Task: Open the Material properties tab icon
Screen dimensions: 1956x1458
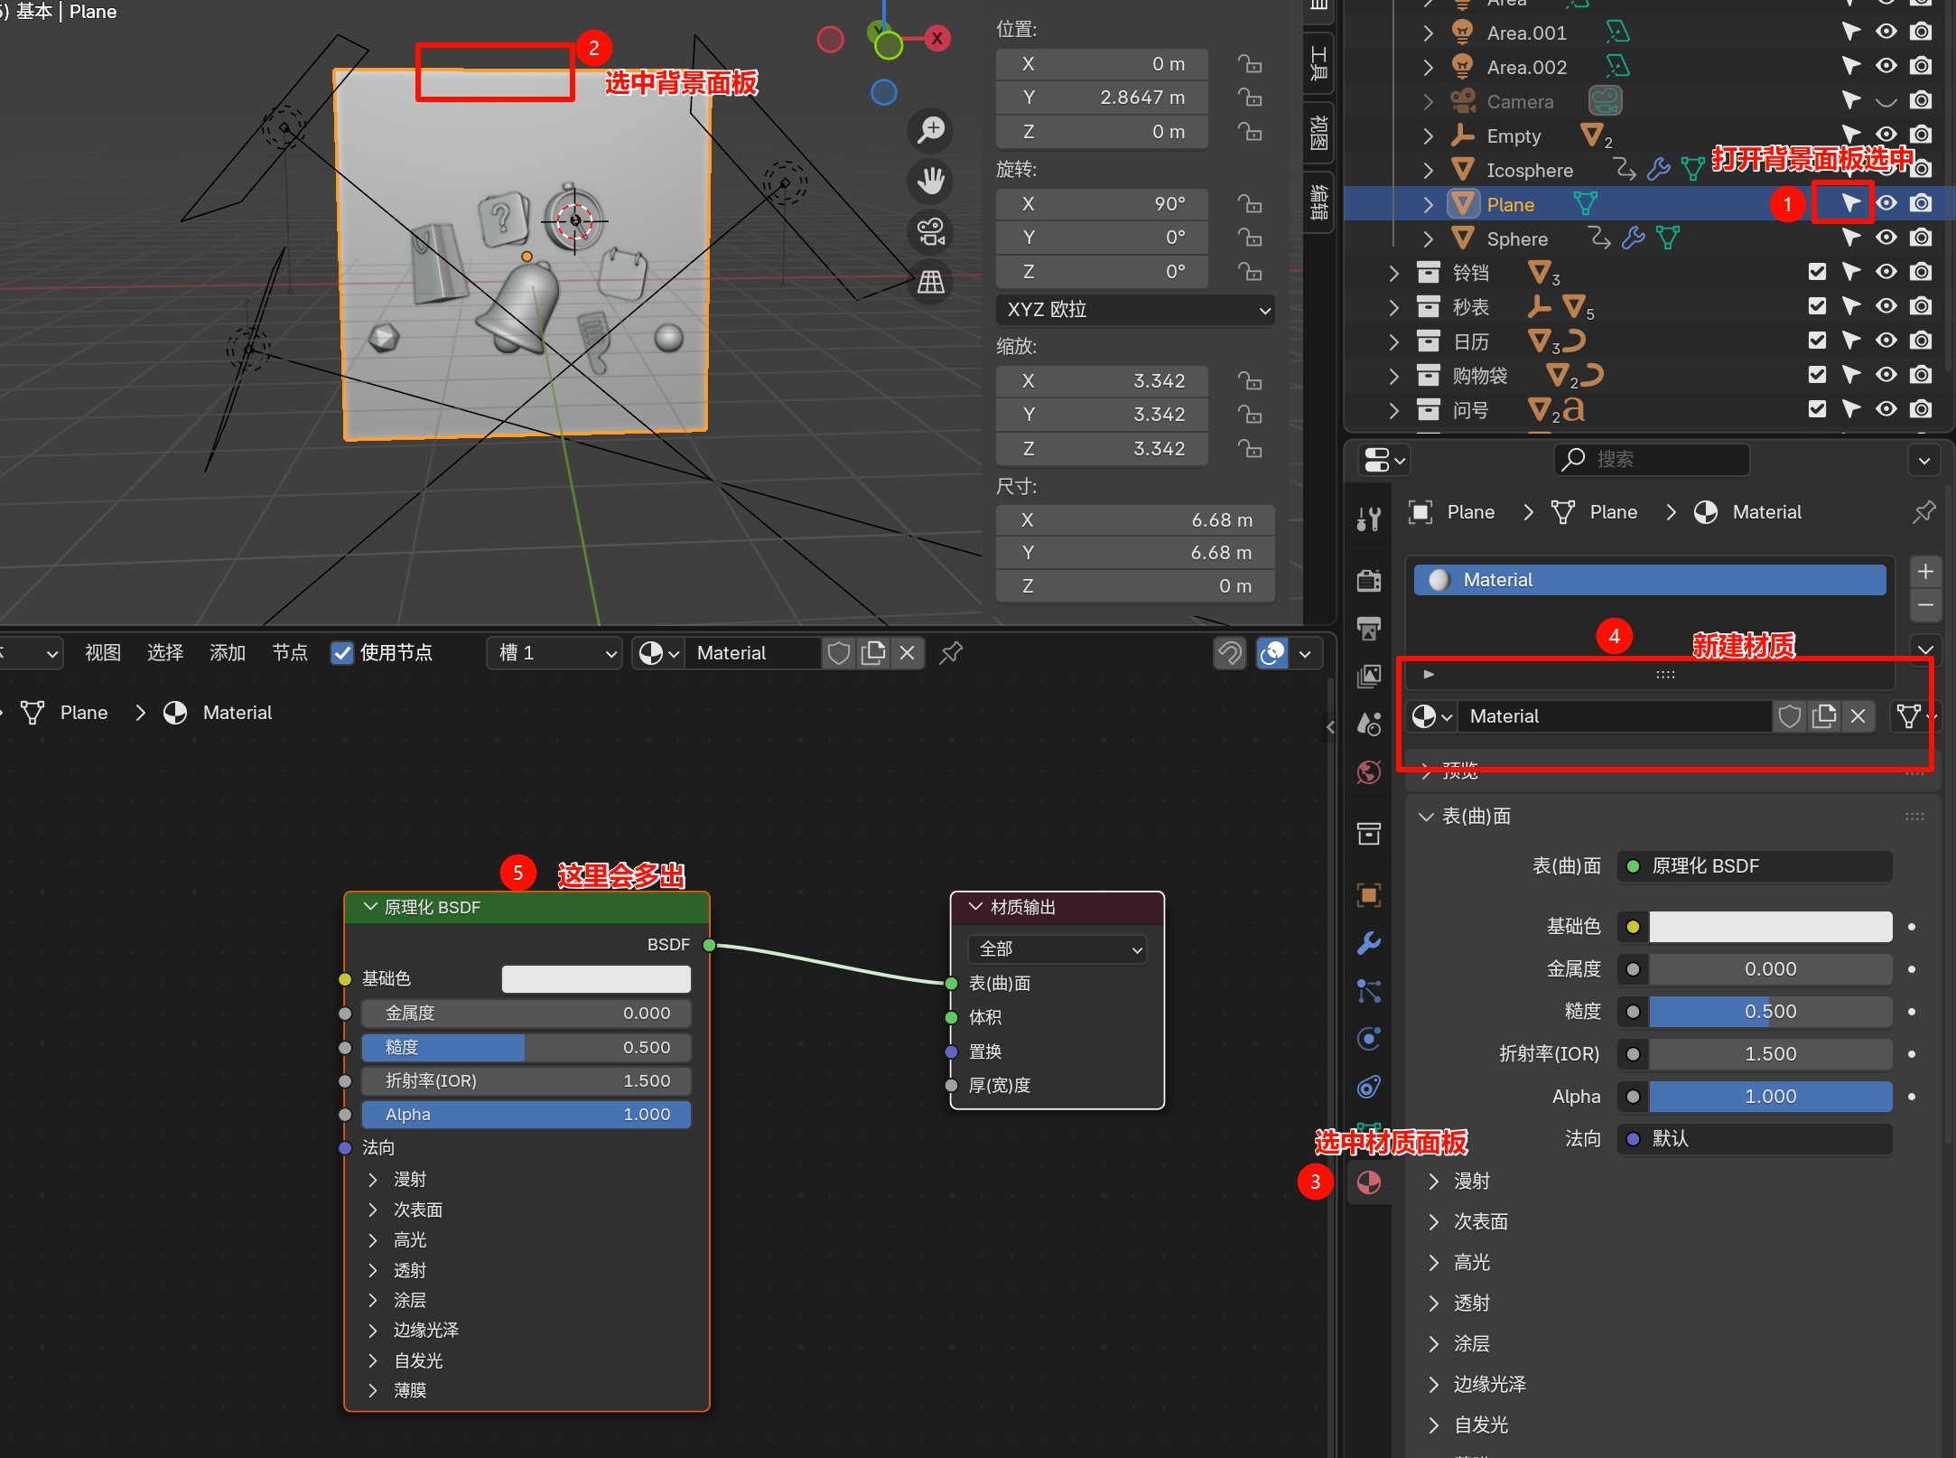Action: pos(1369,1182)
